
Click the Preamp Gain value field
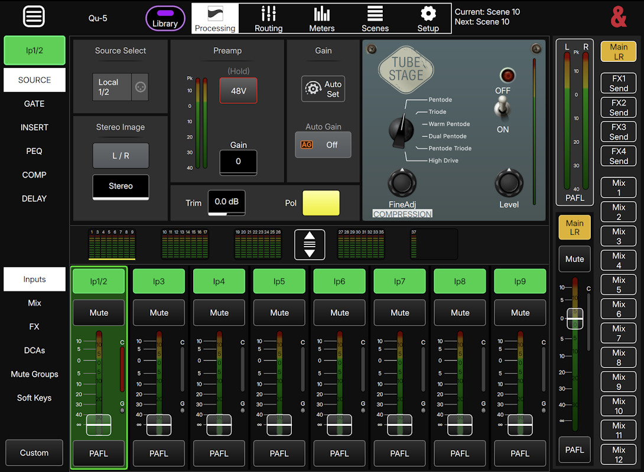pos(238,162)
